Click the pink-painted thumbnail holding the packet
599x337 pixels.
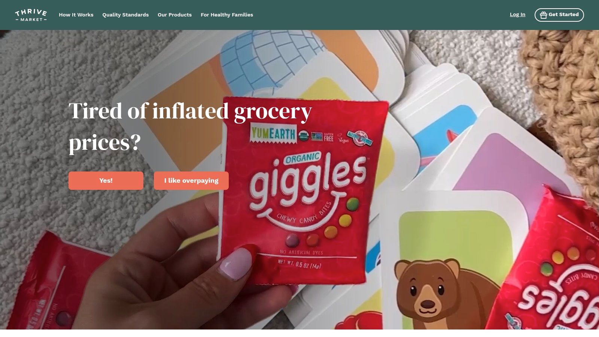[236, 264]
